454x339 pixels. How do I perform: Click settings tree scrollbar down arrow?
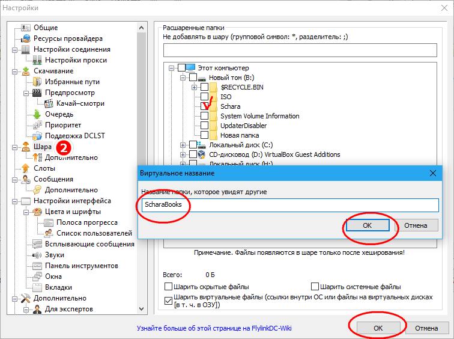pos(141,308)
